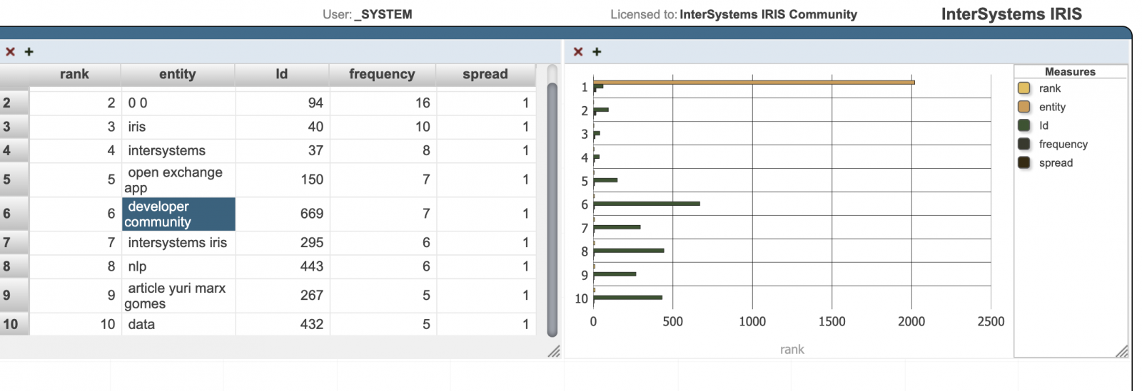Close the table widget with red X

point(10,51)
